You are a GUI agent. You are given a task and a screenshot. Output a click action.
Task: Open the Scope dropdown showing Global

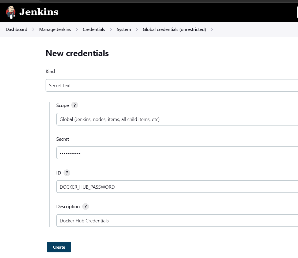pyautogui.click(x=177, y=119)
